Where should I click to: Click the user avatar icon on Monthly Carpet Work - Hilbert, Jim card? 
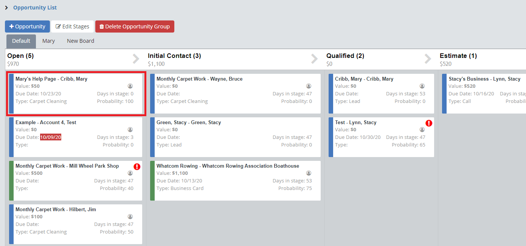(130, 217)
